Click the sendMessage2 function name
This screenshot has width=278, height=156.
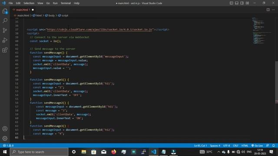pyautogui.click(x=53, y=103)
